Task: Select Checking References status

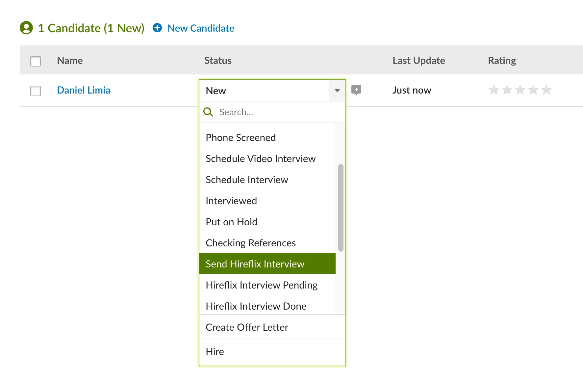Action: [267, 243]
